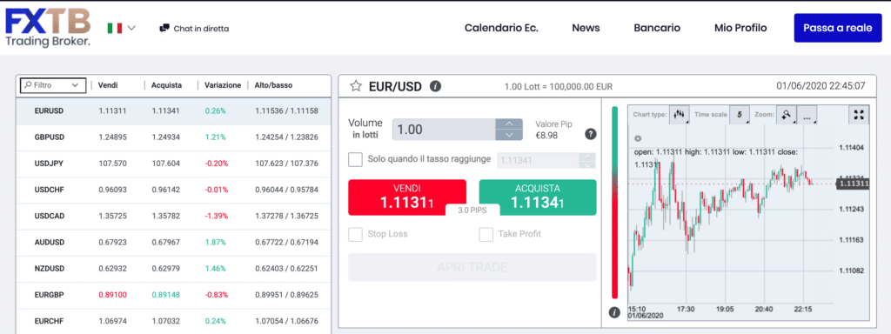Click the Volume in lotti input field
891x334 pixels.
point(444,130)
